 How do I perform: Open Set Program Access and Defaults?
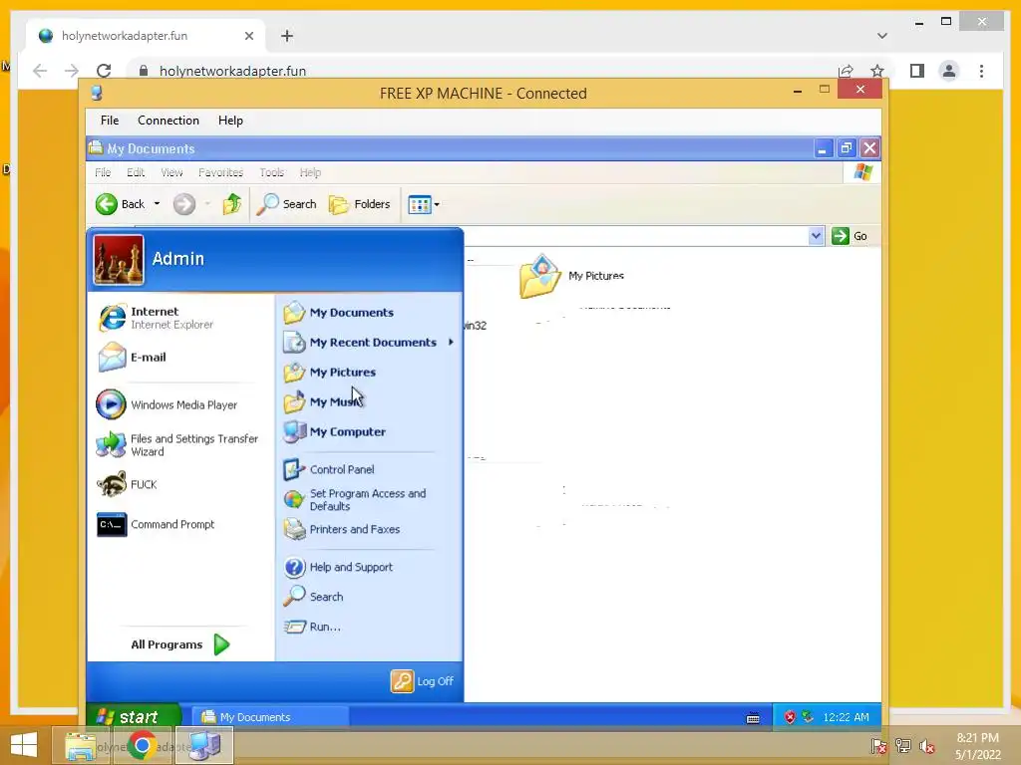pos(356,500)
